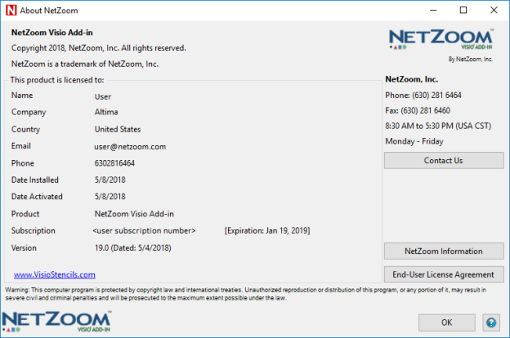510x338 pixels.
Task: Click the blue help question mark icon
Action: pos(491,322)
